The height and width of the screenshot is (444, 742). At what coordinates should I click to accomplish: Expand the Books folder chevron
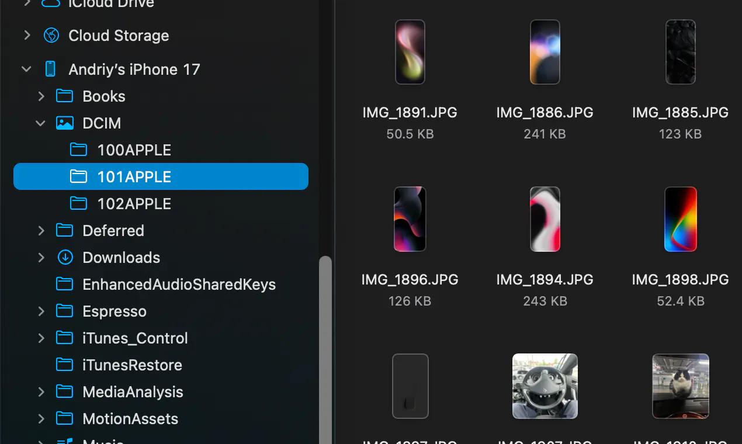(41, 96)
